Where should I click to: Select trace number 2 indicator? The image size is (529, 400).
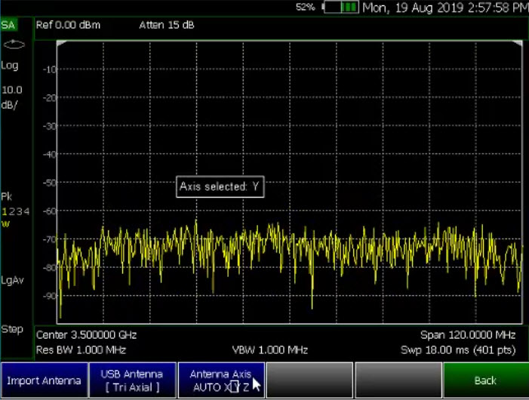[x=12, y=212]
